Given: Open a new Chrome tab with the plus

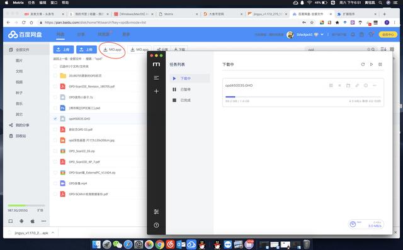Looking at the screenshot, I should pyautogui.click(x=385, y=14).
